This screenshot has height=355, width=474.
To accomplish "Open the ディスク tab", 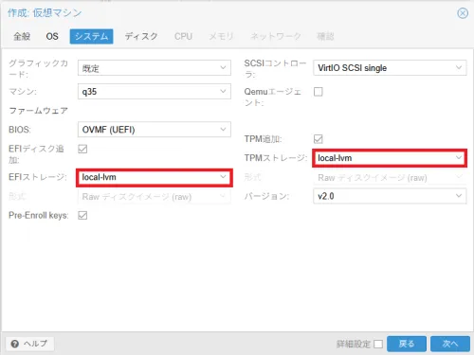I will point(141,36).
